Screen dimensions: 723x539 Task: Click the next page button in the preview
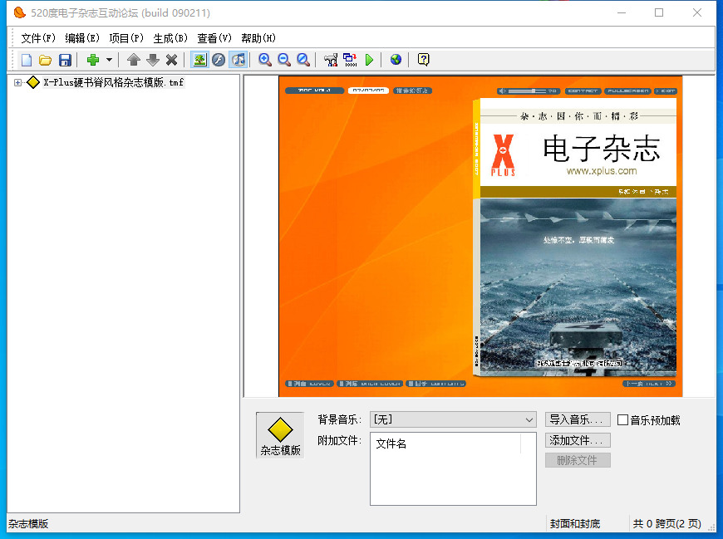tap(649, 384)
